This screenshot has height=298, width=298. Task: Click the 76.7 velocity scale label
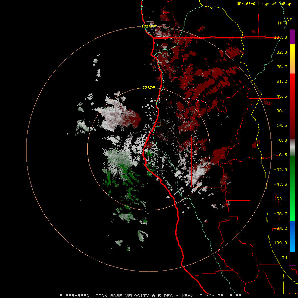282,67
